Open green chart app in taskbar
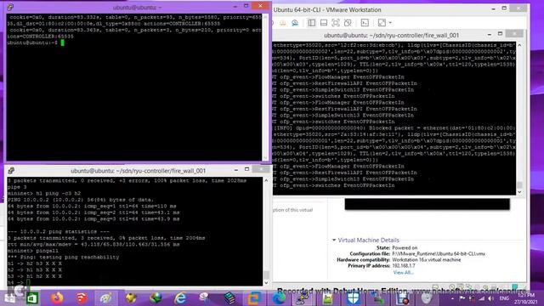Screen dimensions: 544x306 (327, 298)
